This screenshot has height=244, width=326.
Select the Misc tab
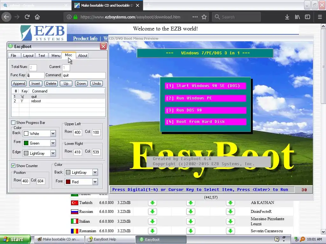point(68,55)
